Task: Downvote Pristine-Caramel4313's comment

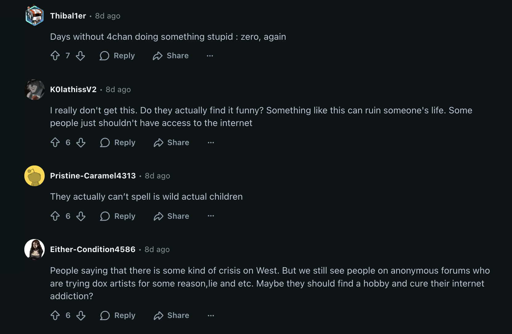Action: [81, 216]
